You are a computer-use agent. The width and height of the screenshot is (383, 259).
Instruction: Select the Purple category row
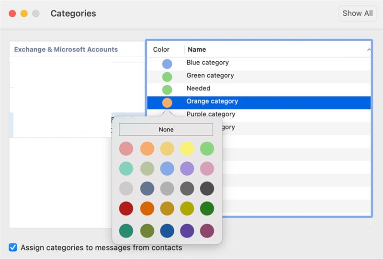(259, 114)
